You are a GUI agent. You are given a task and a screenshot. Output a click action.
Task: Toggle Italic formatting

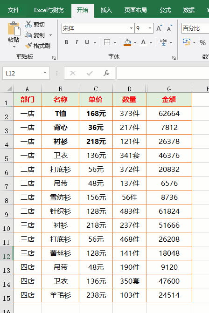[77, 42]
